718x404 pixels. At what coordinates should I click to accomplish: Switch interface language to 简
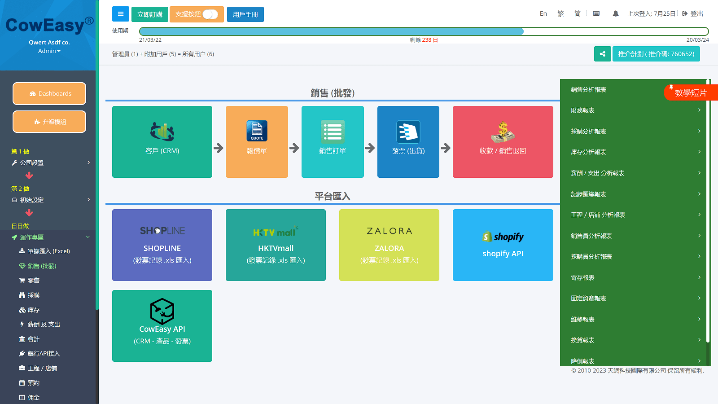[x=577, y=13]
